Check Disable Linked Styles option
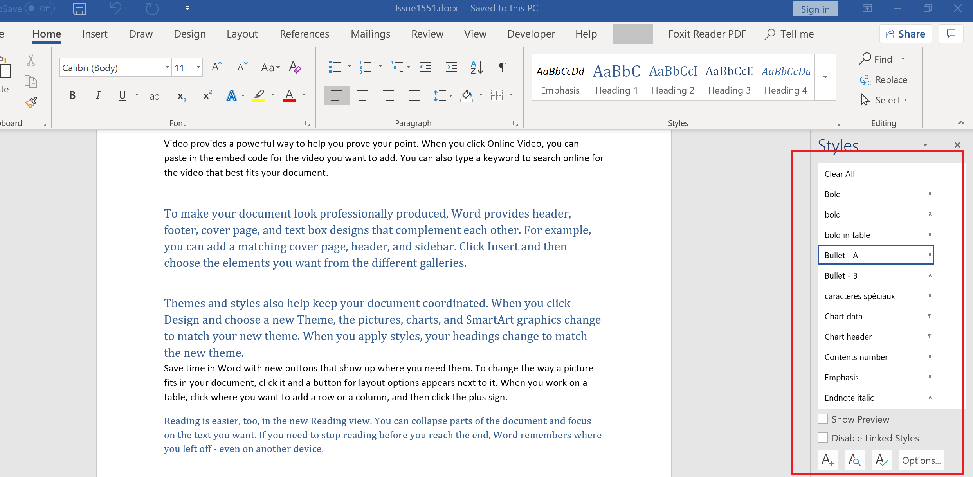This screenshot has height=477, width=973. 823,438
